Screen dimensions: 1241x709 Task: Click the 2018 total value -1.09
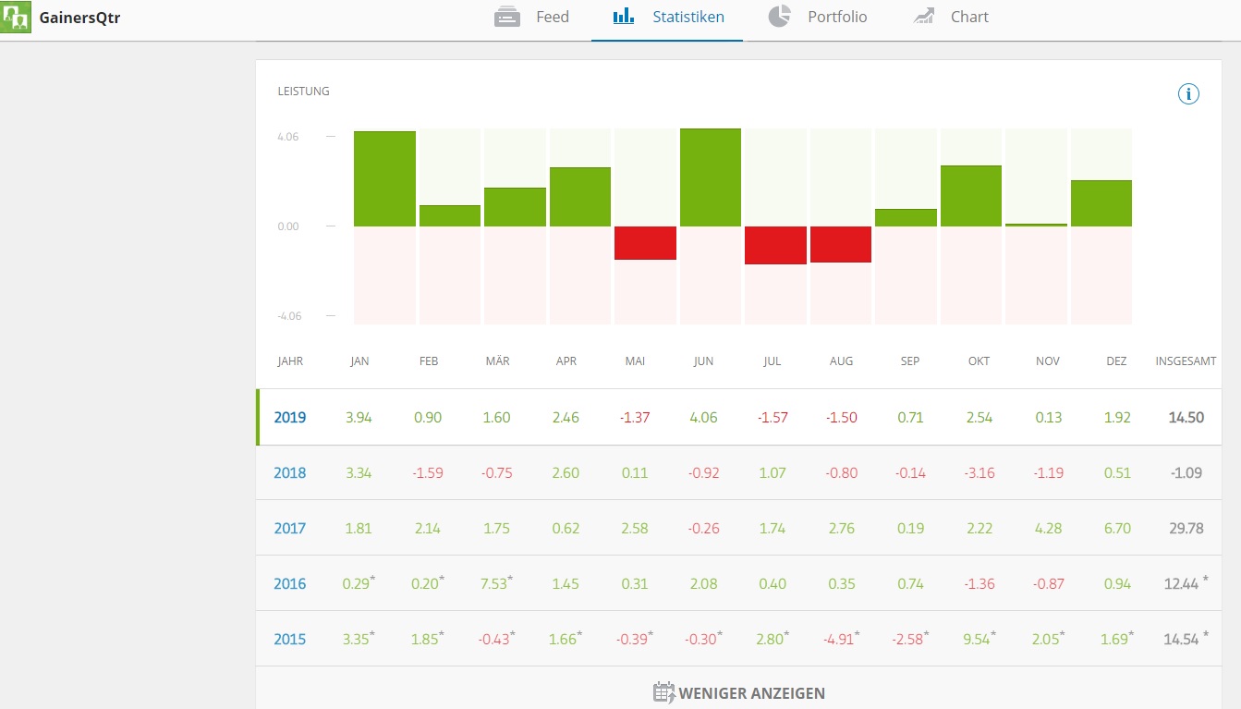click(1186, 472)
